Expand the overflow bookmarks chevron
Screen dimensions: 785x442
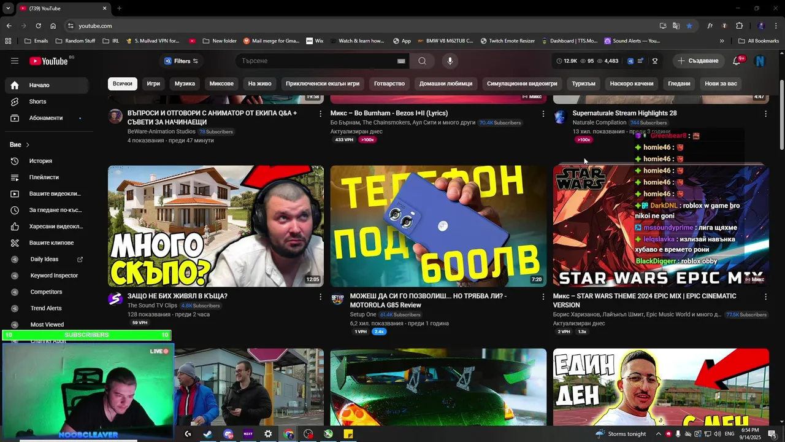point(722,41)
